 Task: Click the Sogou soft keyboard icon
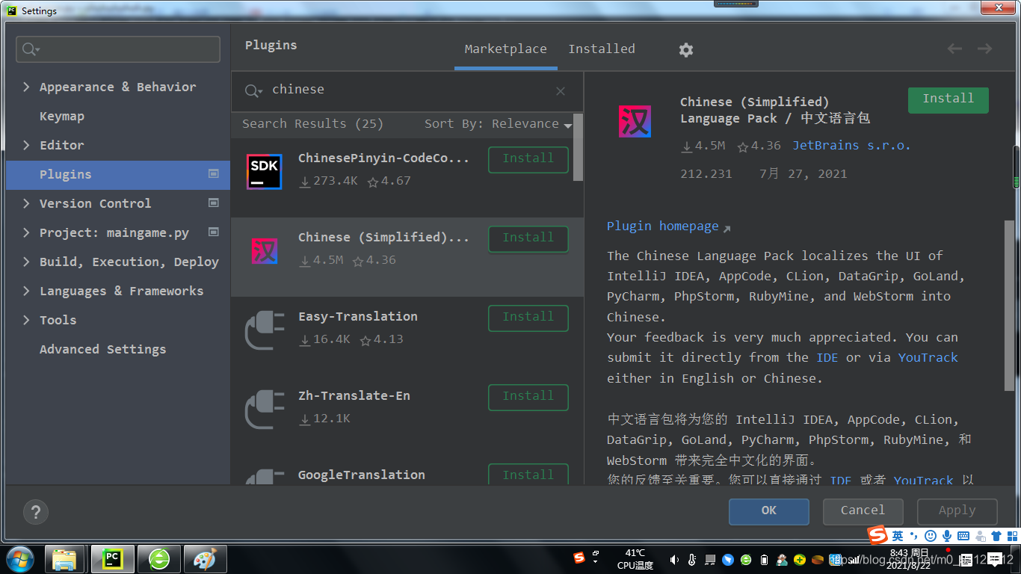point(963,536)
